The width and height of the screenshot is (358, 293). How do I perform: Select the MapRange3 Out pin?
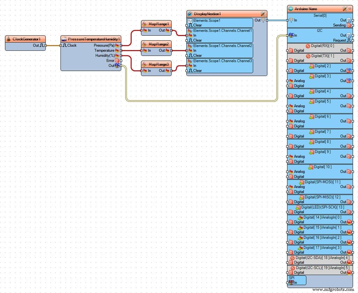[171, 71]
